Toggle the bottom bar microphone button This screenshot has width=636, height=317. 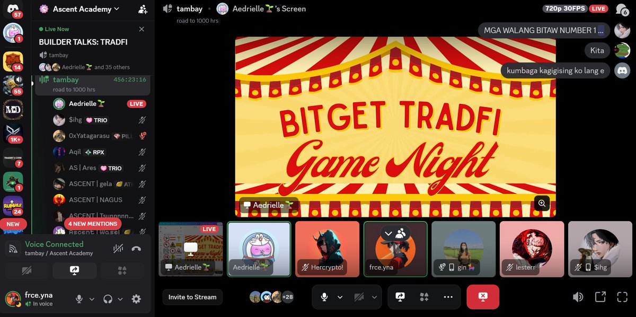324,297
